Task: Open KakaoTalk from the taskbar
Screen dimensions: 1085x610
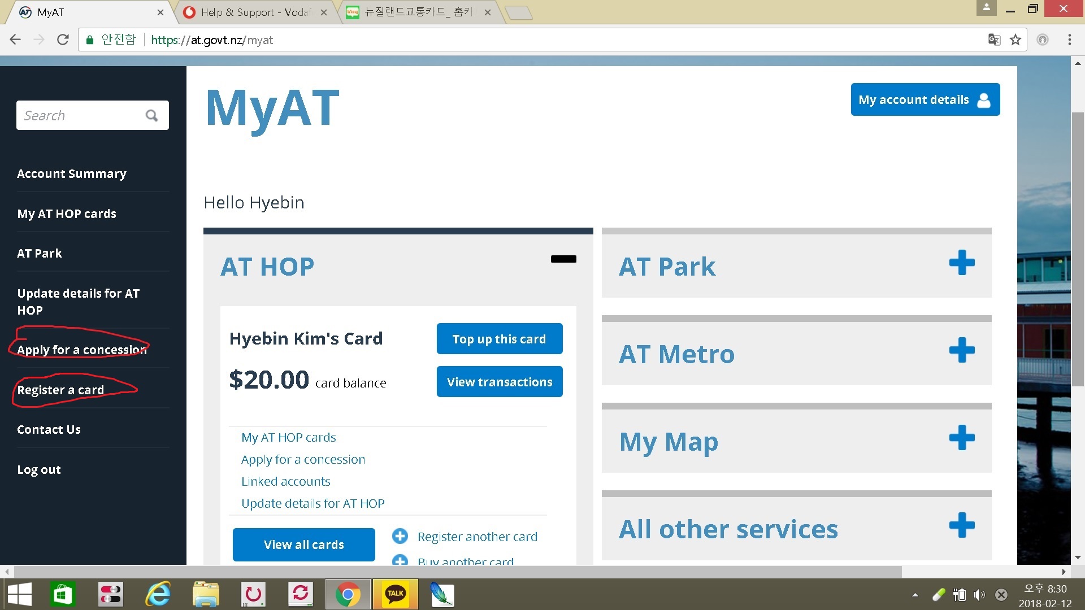Action: (395, 594)
